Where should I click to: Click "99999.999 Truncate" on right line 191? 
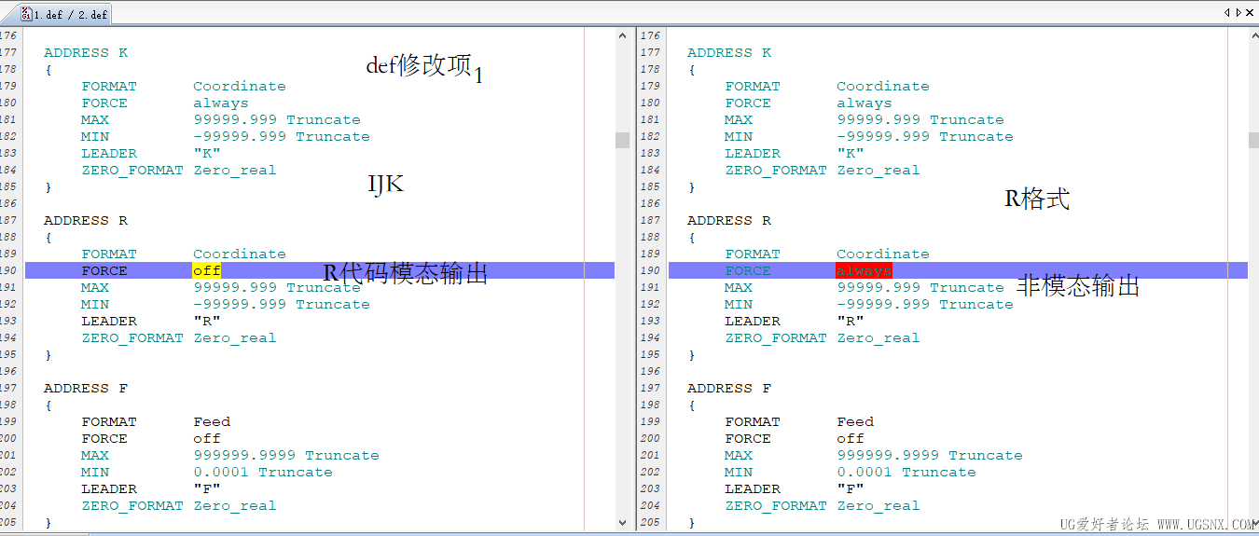pos(920,288)
